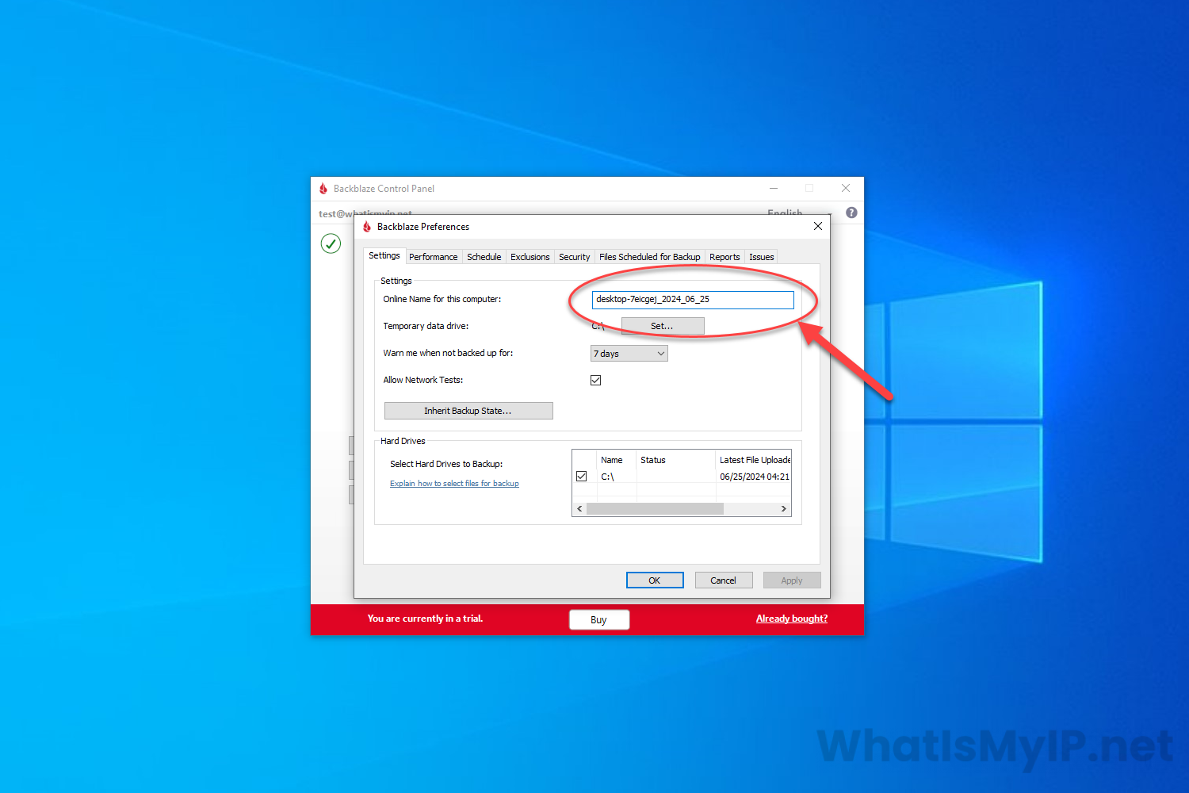Uncheck the C:\ drive backup checkbox
1189x793 pixels.
coord(582,477)
